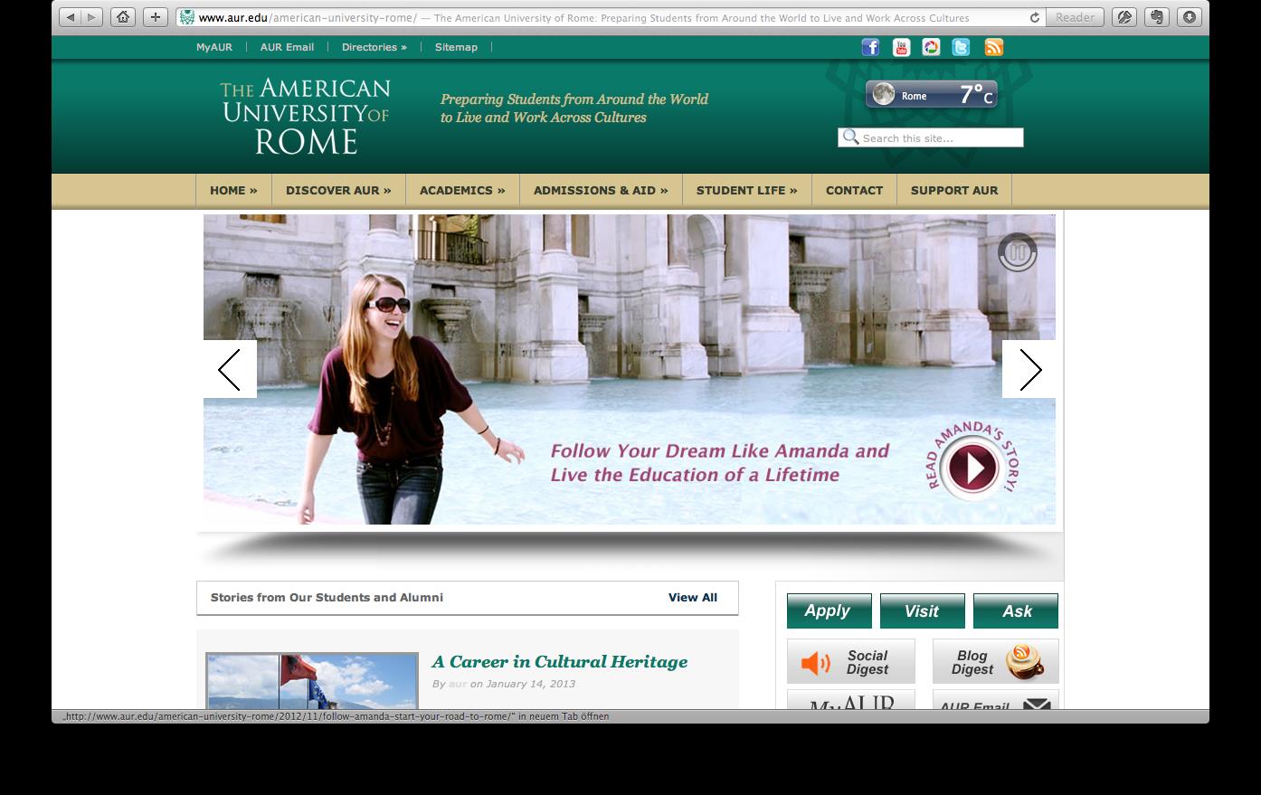Image resolution: width=1261 pixels, height=795 pixels.
Task: Open the CONTACT navigation item
Action: (854, 191)
